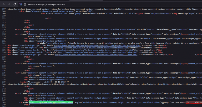Reload the view-source page
Viewport: 202px width, 107px height.
point(15,4)
